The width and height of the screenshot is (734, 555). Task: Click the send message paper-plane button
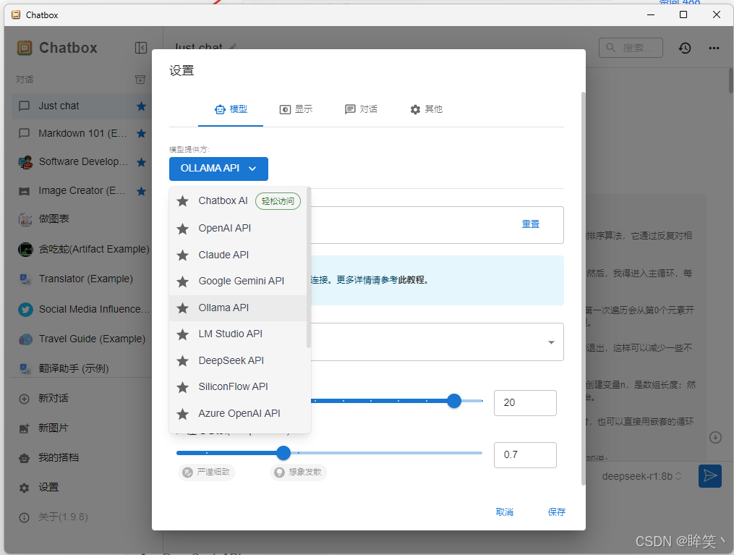tap(709, 476)
